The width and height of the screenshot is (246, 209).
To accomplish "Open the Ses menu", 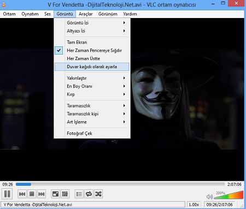I will click(48, 14).
